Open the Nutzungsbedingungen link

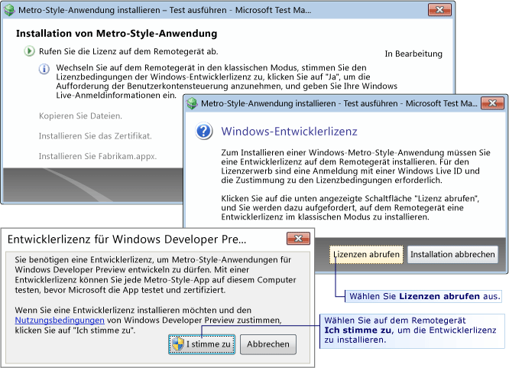(60, 321)
